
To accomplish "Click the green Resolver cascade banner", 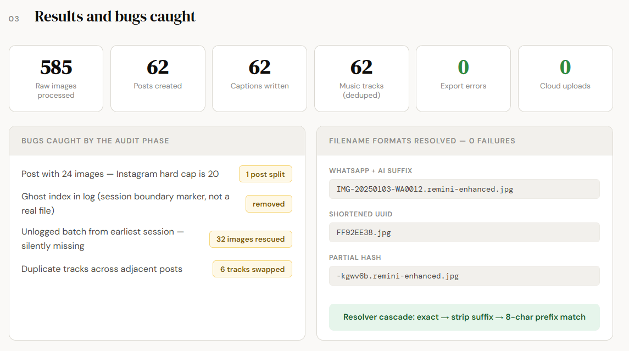I will coord(464,317).
